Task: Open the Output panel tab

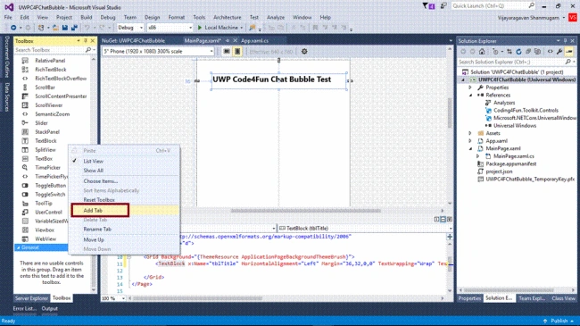Action: [50, 308]
